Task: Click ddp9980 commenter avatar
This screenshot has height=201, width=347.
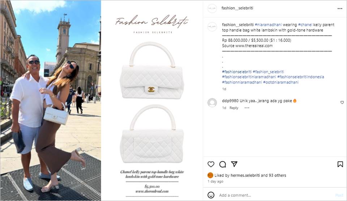Action: click(x=212, y=103)
